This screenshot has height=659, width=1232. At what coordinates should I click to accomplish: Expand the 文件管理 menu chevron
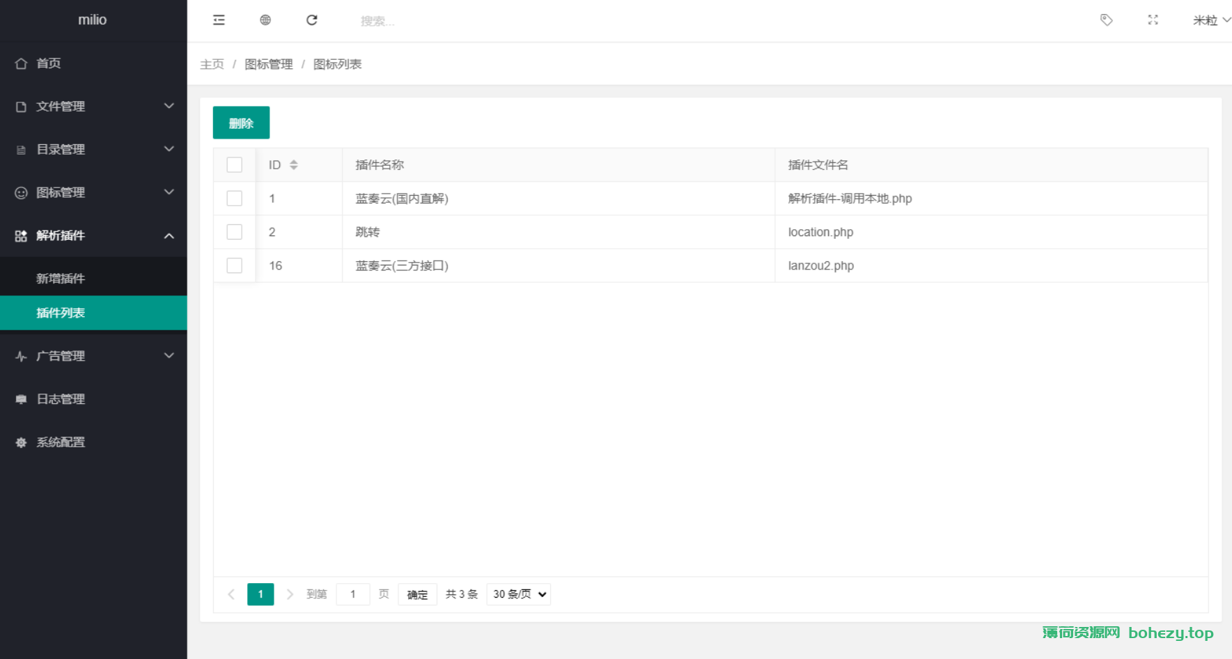(169, 106)
